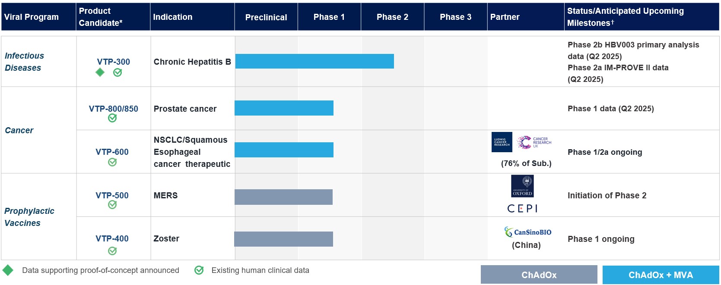Select the Preclinical column header
This screenshot has height=285, width=721.
(x=266, y=17)
